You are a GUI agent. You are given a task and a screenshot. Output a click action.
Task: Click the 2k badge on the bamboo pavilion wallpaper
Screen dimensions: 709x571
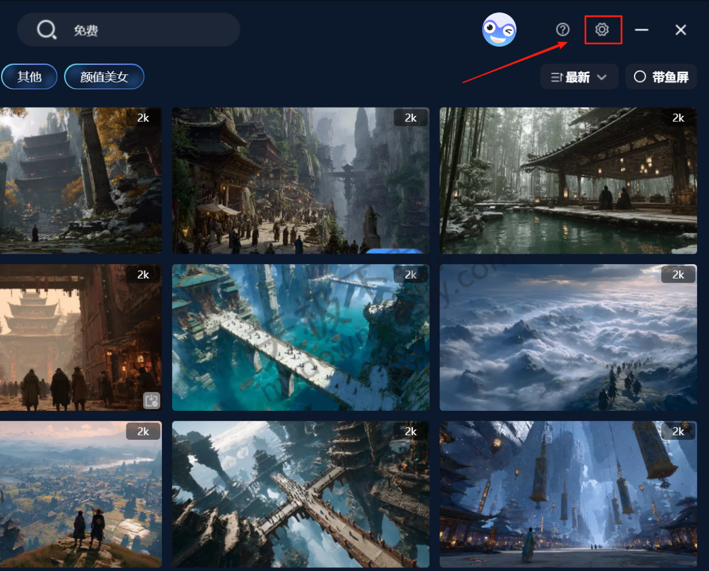(x=678, y=118)
